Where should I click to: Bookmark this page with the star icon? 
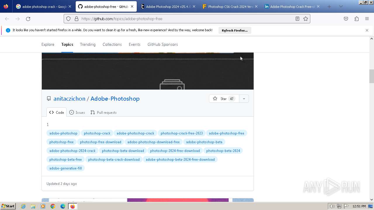click(306, 19)
